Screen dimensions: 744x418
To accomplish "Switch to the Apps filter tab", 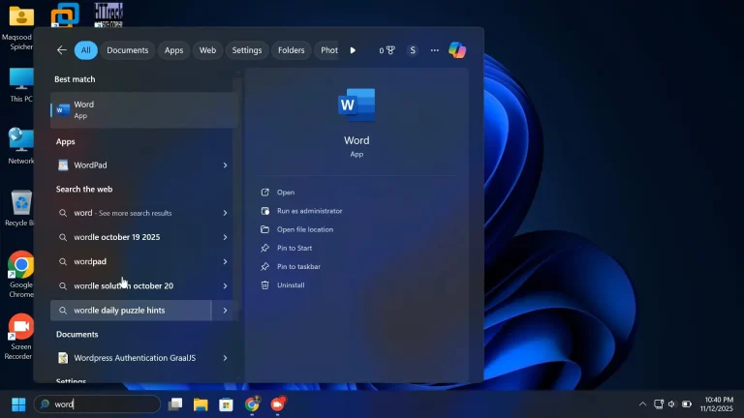I will (x=173, y=50).
